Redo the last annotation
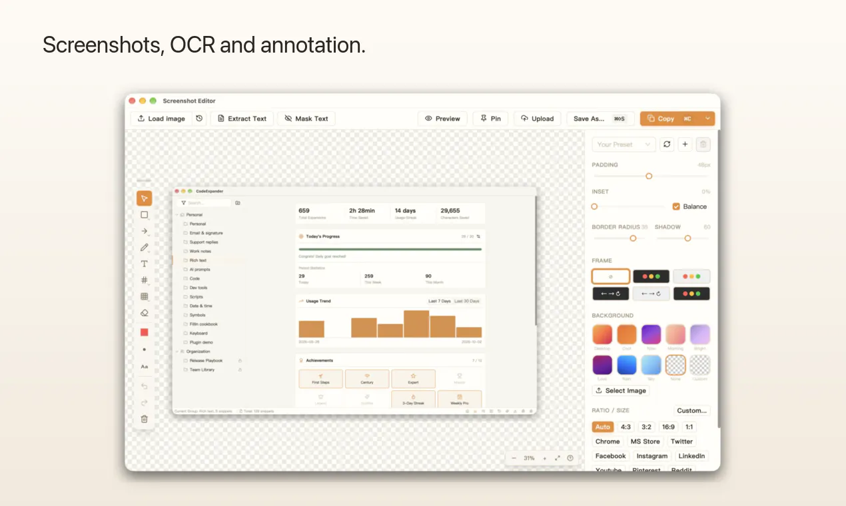The width and height of the screenshot is (846, 506). pos(145,403)
